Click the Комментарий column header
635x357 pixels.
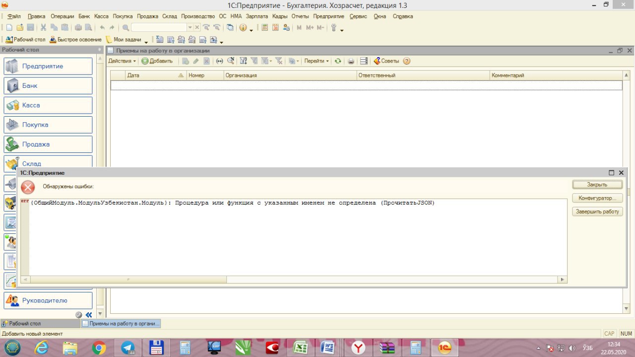pos(556,75)
